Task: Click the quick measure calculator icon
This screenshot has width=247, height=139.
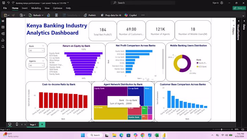Action: (x=56, y=15)
